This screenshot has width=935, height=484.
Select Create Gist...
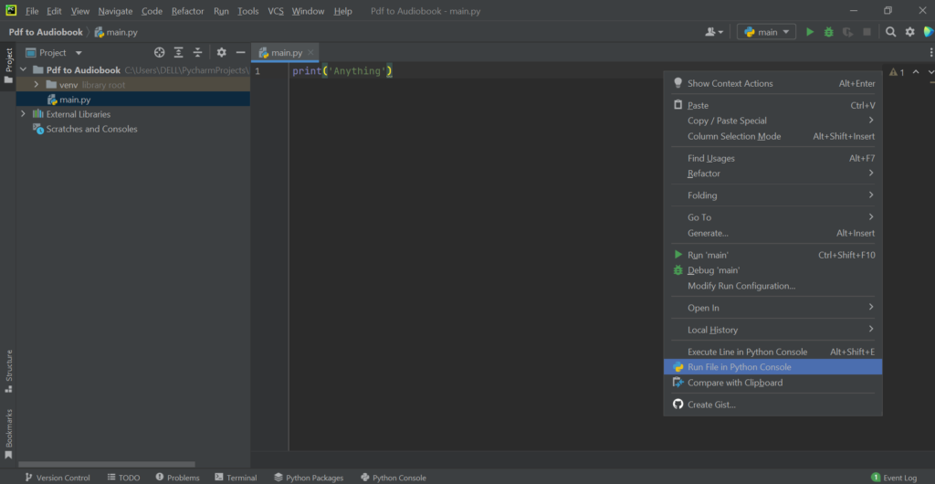(772, 405)
